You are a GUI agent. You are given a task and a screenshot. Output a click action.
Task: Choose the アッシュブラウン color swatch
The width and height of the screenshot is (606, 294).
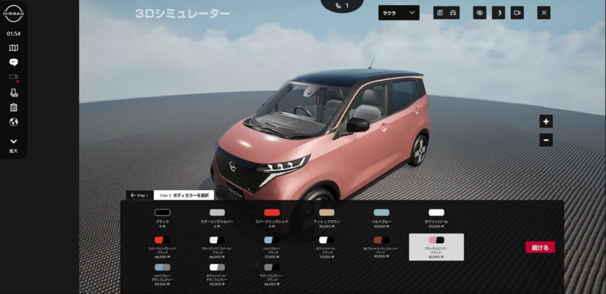click(327, 212)
